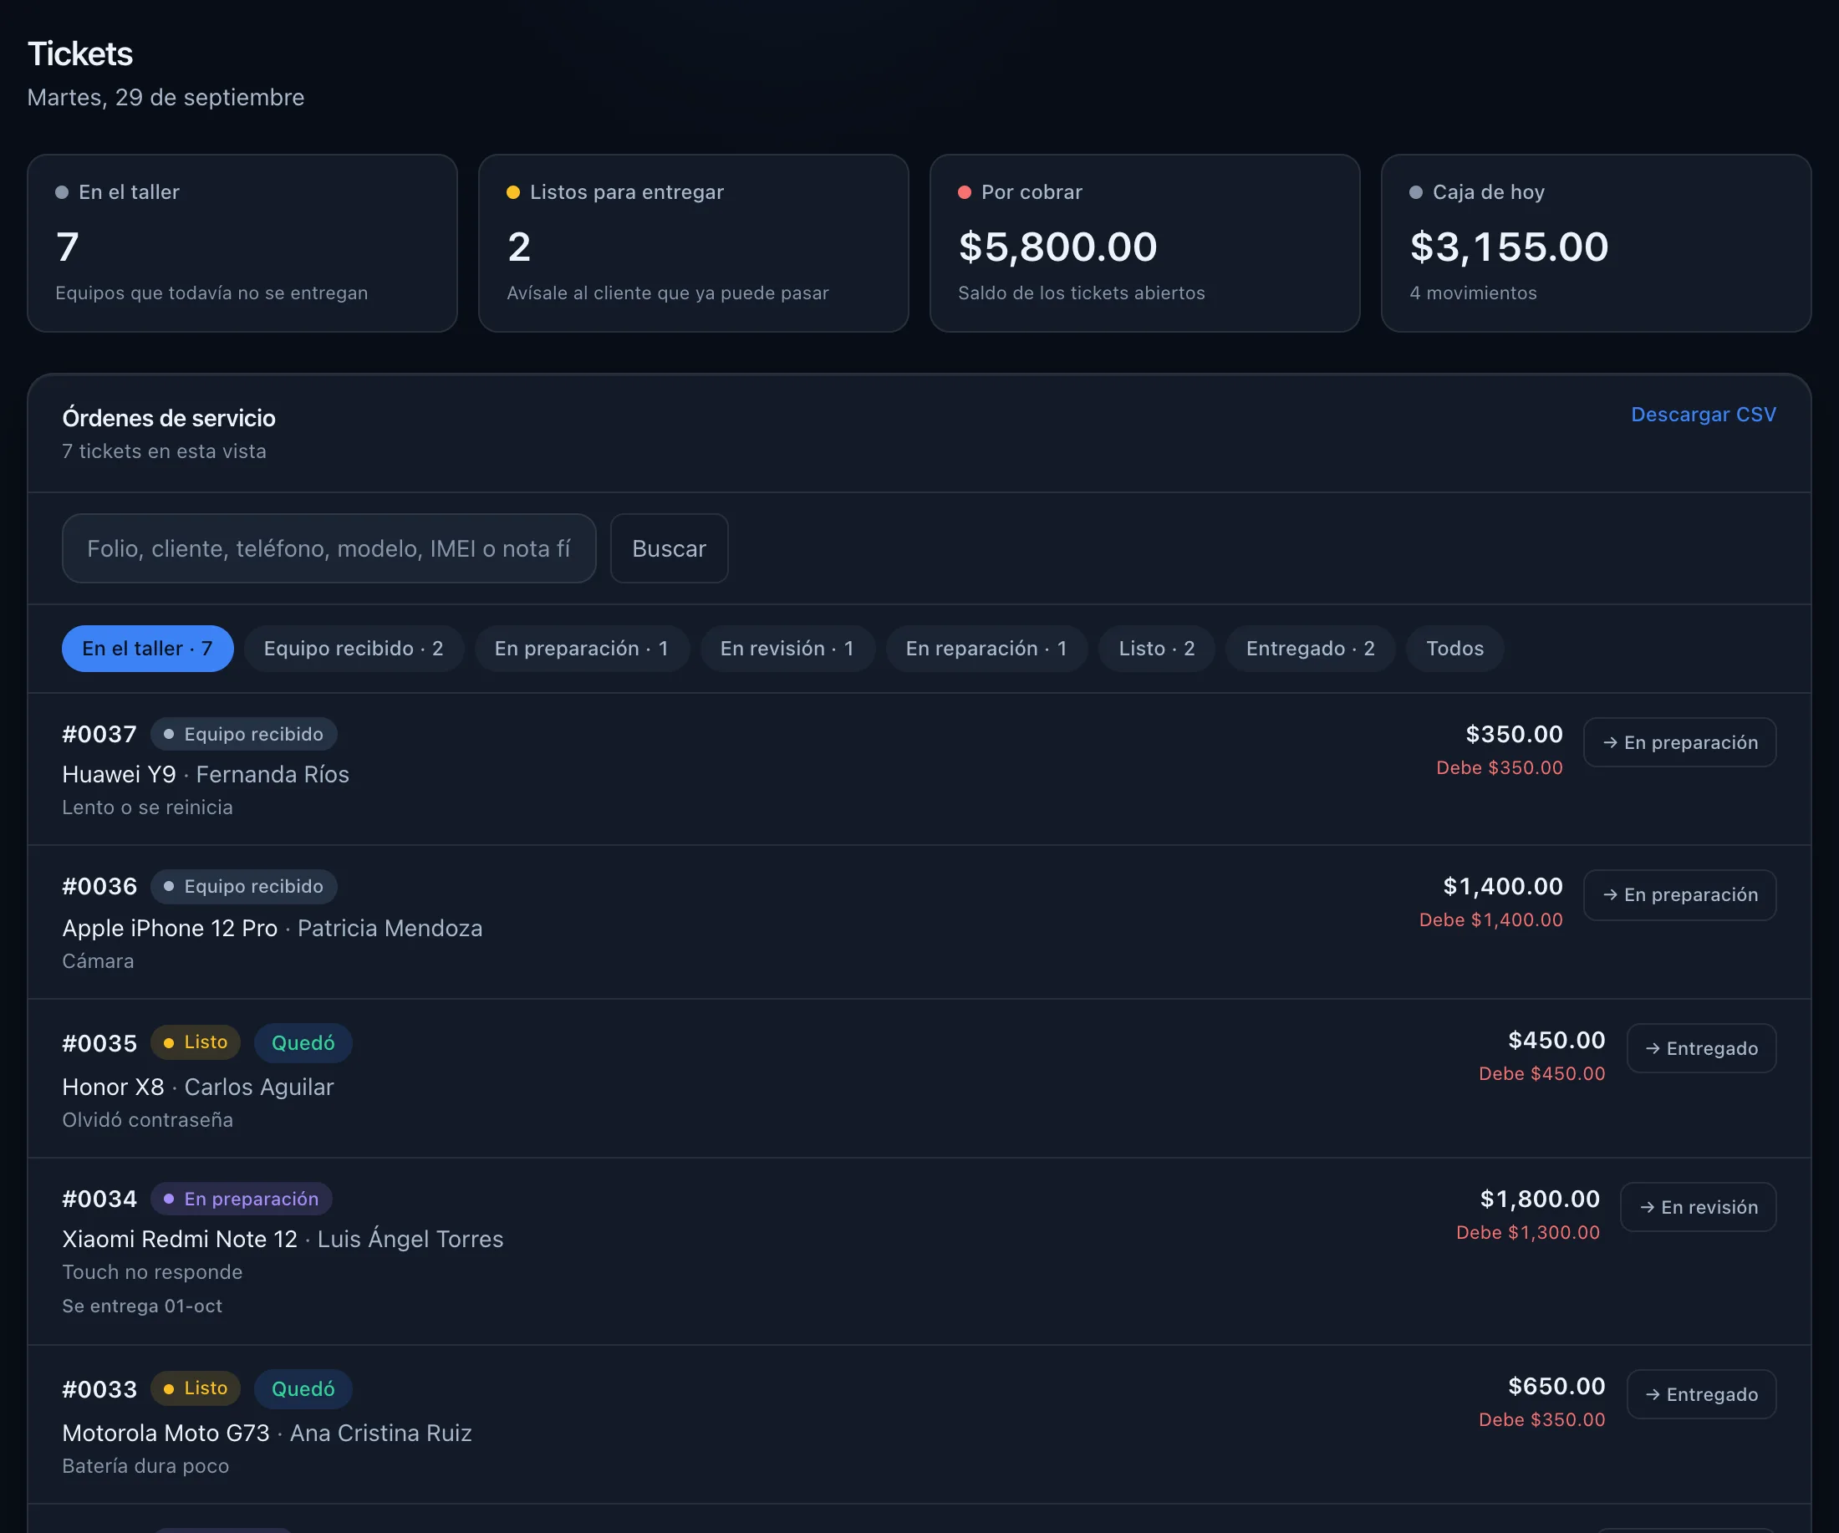
Task: Open the 'Caja de hoy' summary card
Action: (1596, 243)
